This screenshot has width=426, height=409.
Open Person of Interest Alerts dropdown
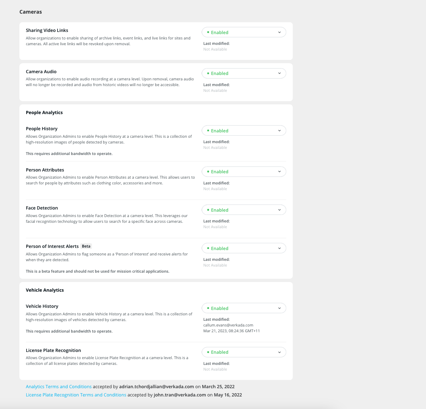point(244,248)
